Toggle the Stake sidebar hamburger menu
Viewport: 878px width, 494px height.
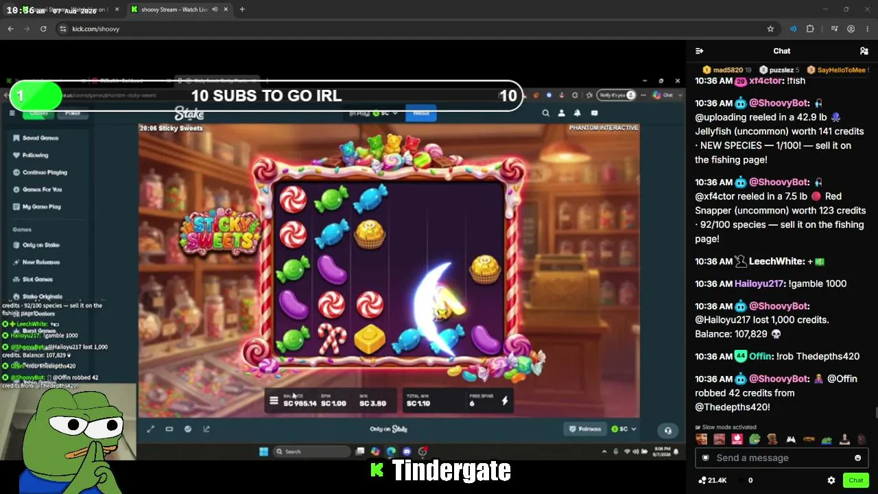12,113
